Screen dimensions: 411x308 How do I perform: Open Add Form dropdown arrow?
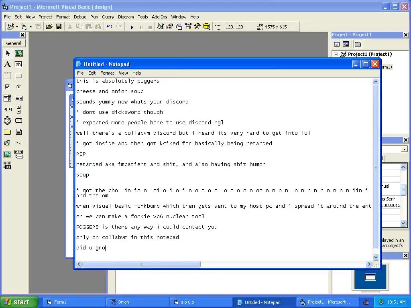click(x=31, y=27)
